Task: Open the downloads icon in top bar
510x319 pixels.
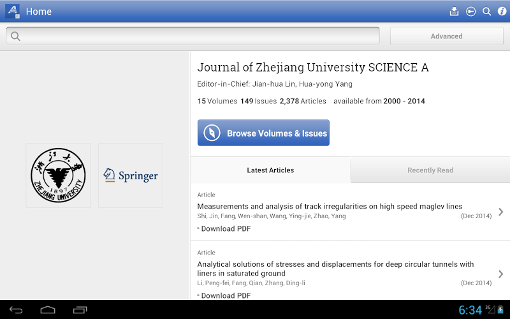Action: click(454, 11)
